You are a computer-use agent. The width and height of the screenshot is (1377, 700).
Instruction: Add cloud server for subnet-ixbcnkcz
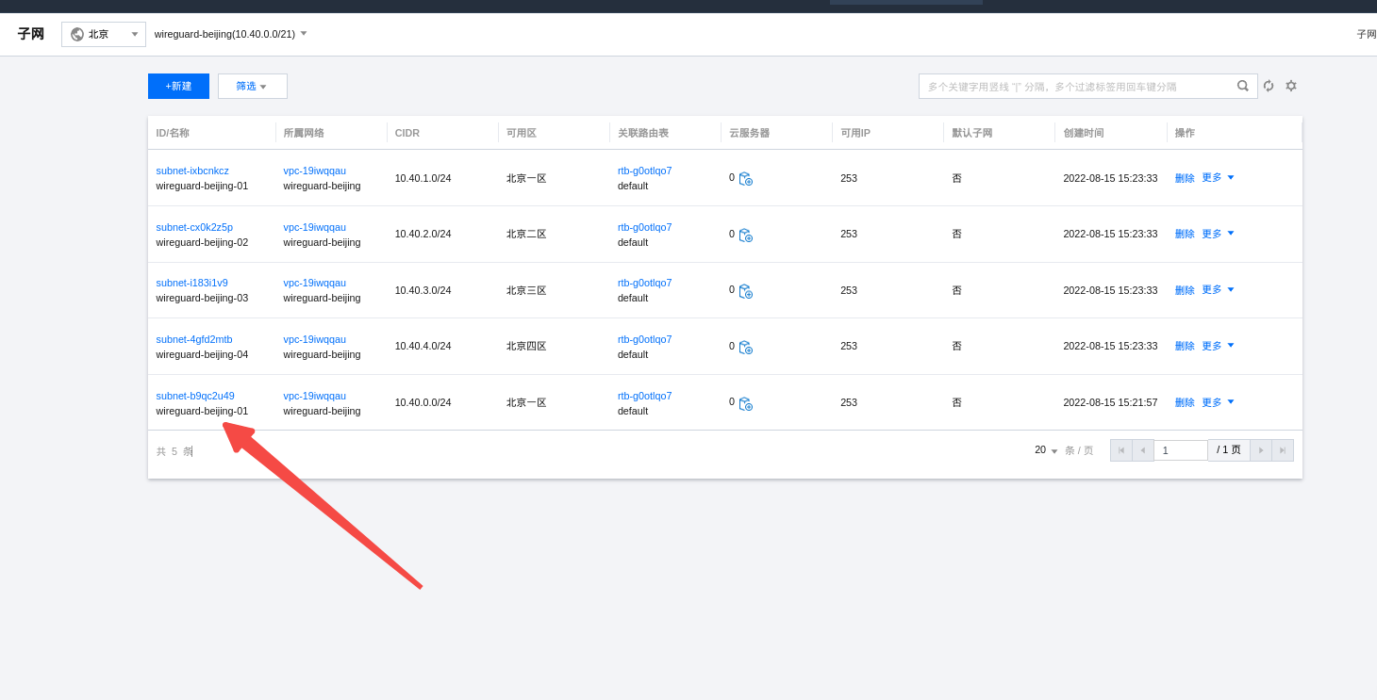[746, 179]
